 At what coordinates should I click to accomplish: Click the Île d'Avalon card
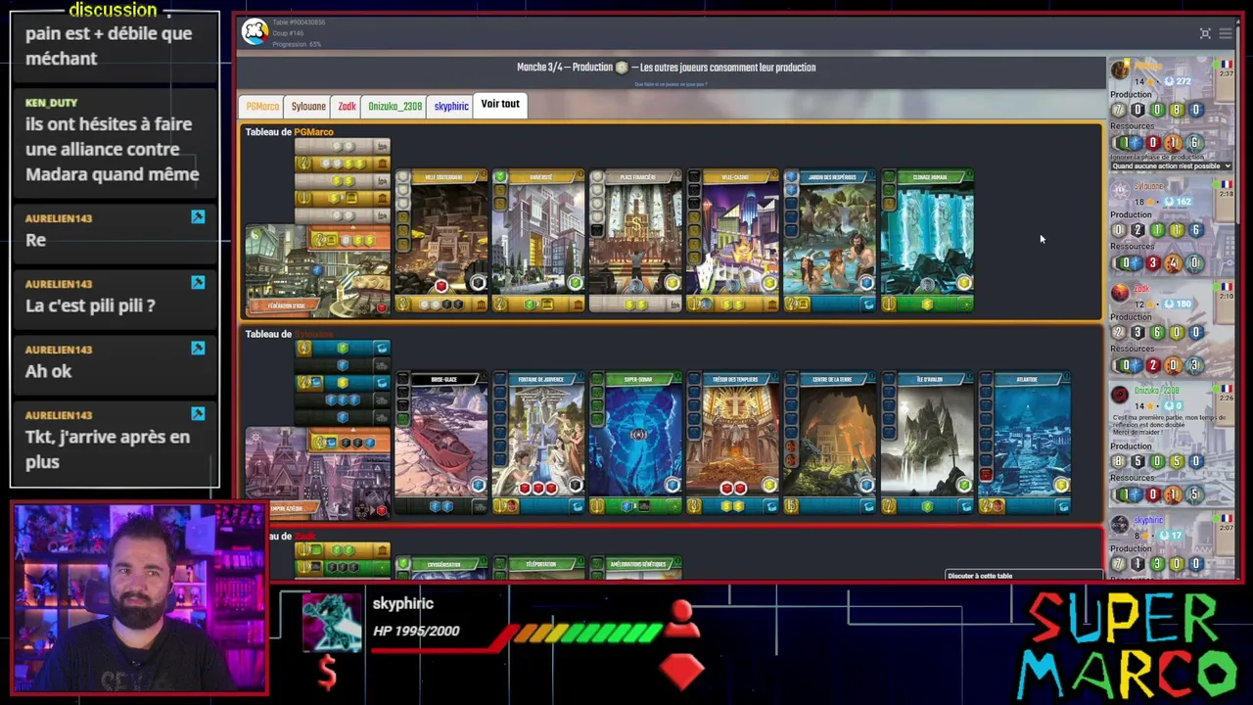coord(928,443)
